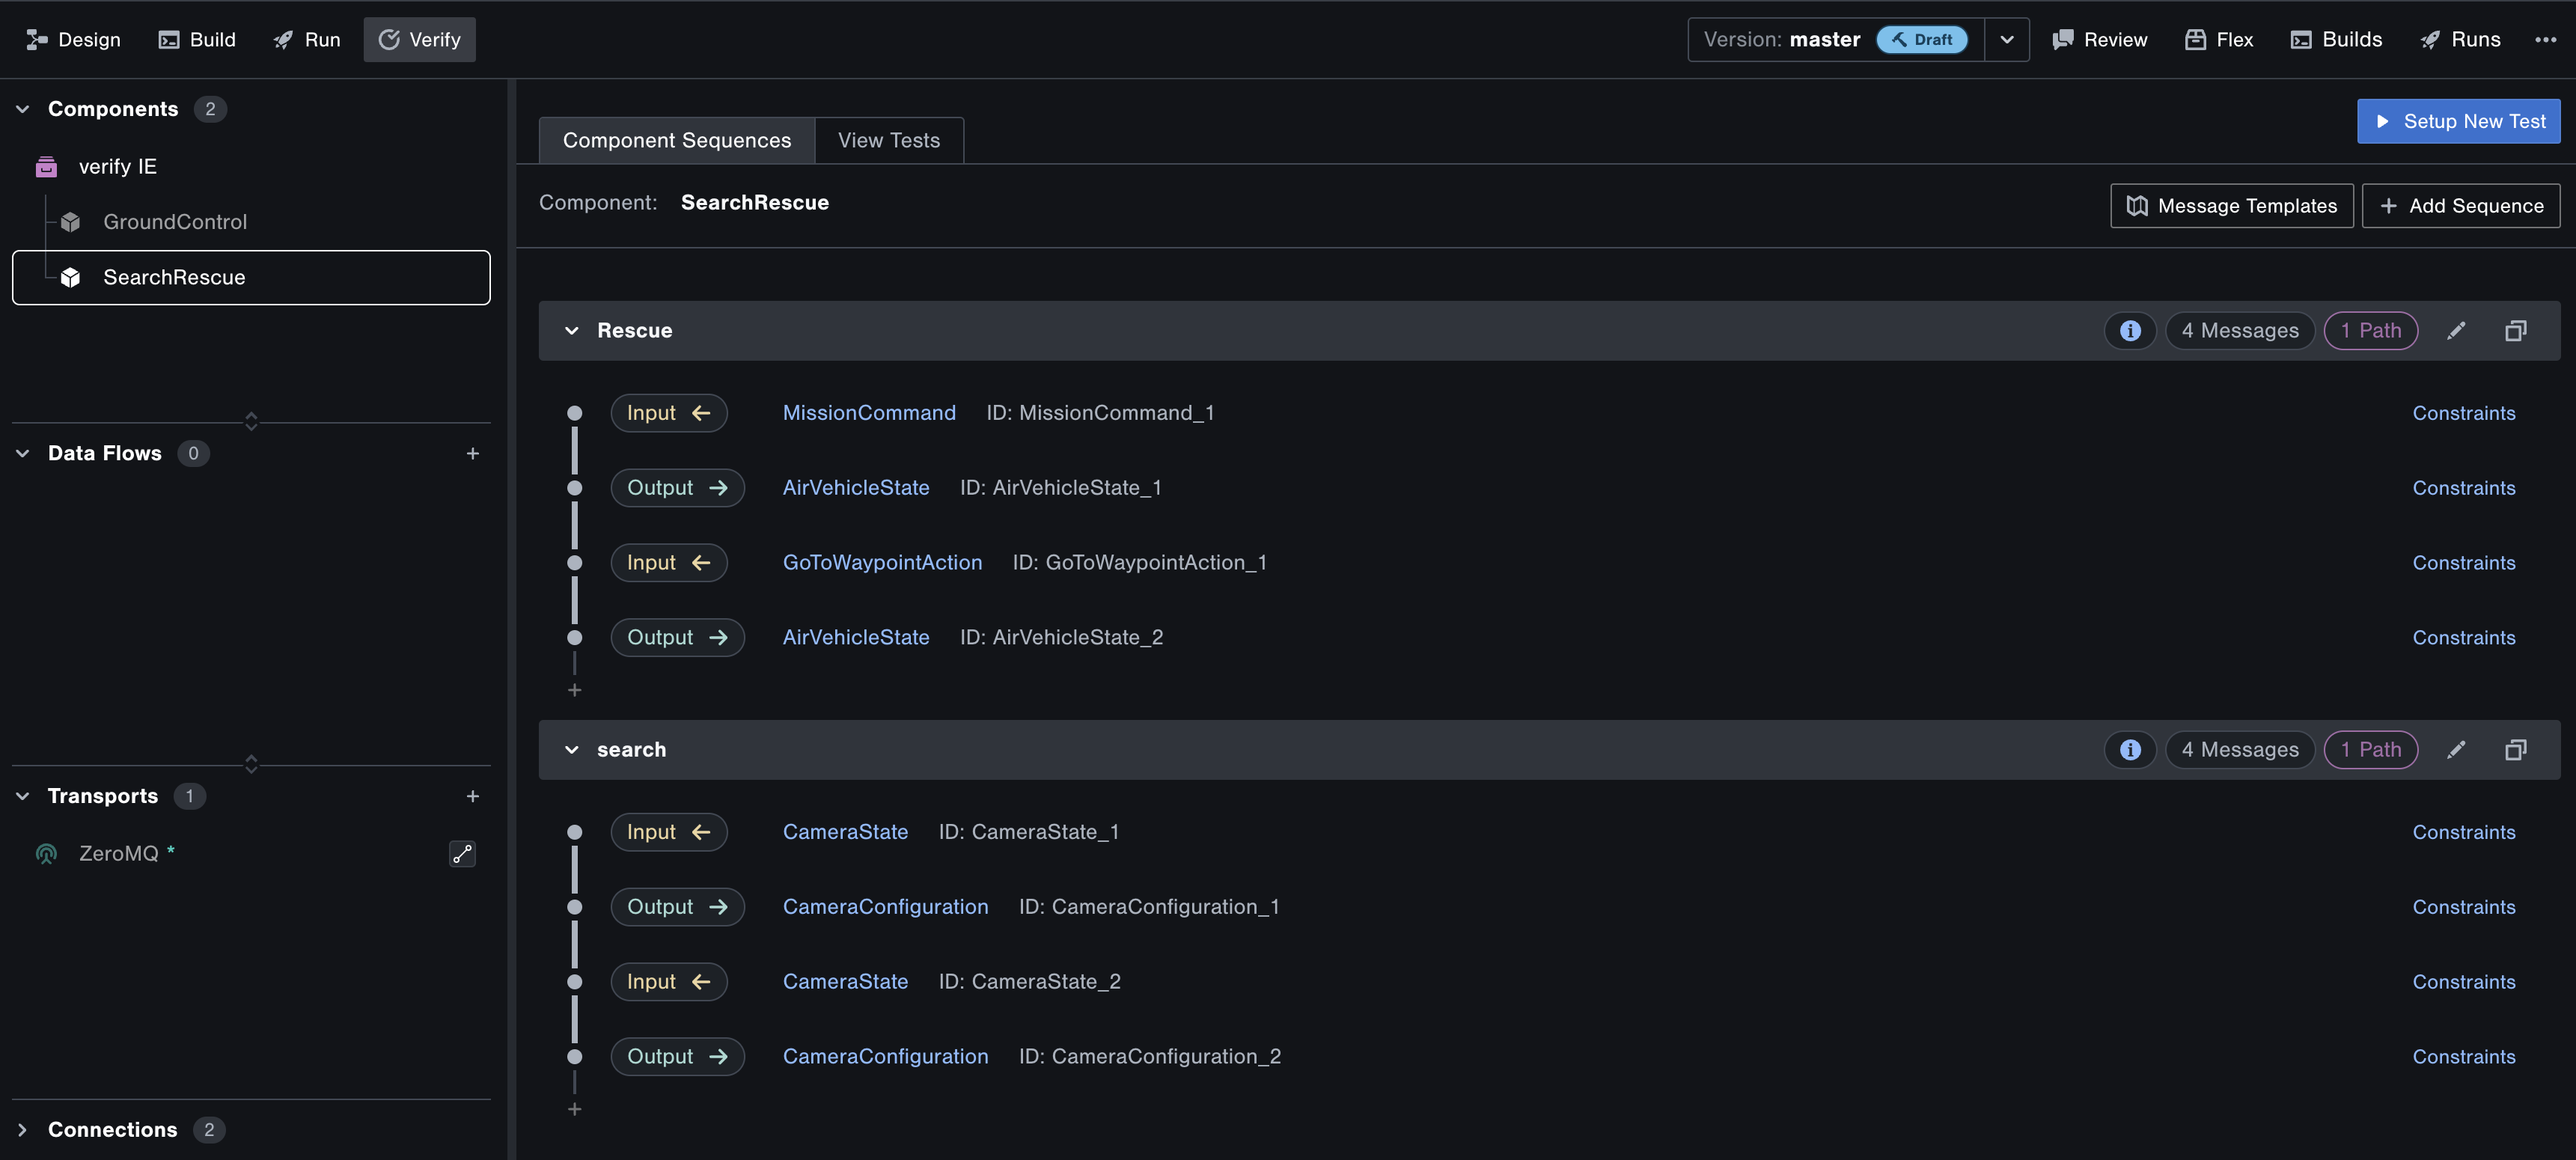
Task: Show info for search sequence
Action: point(2130,749)
